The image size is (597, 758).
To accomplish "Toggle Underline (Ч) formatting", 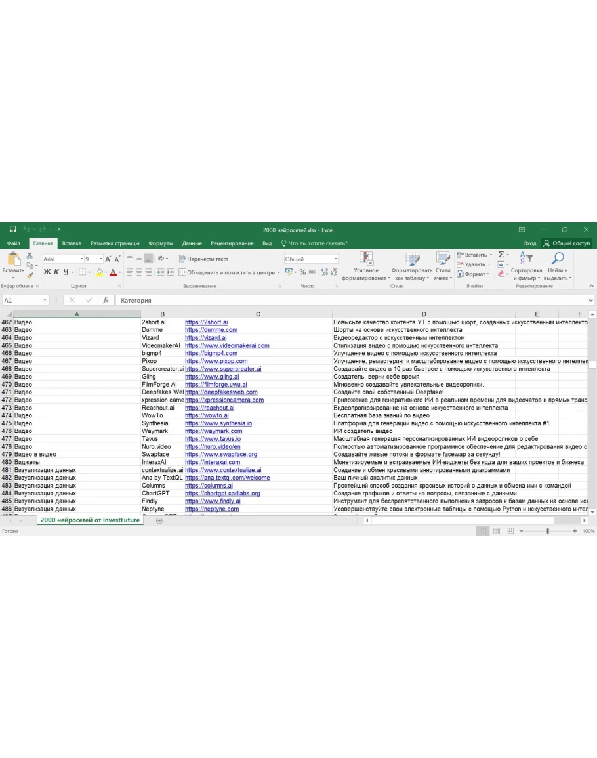I will pos(66,272).
